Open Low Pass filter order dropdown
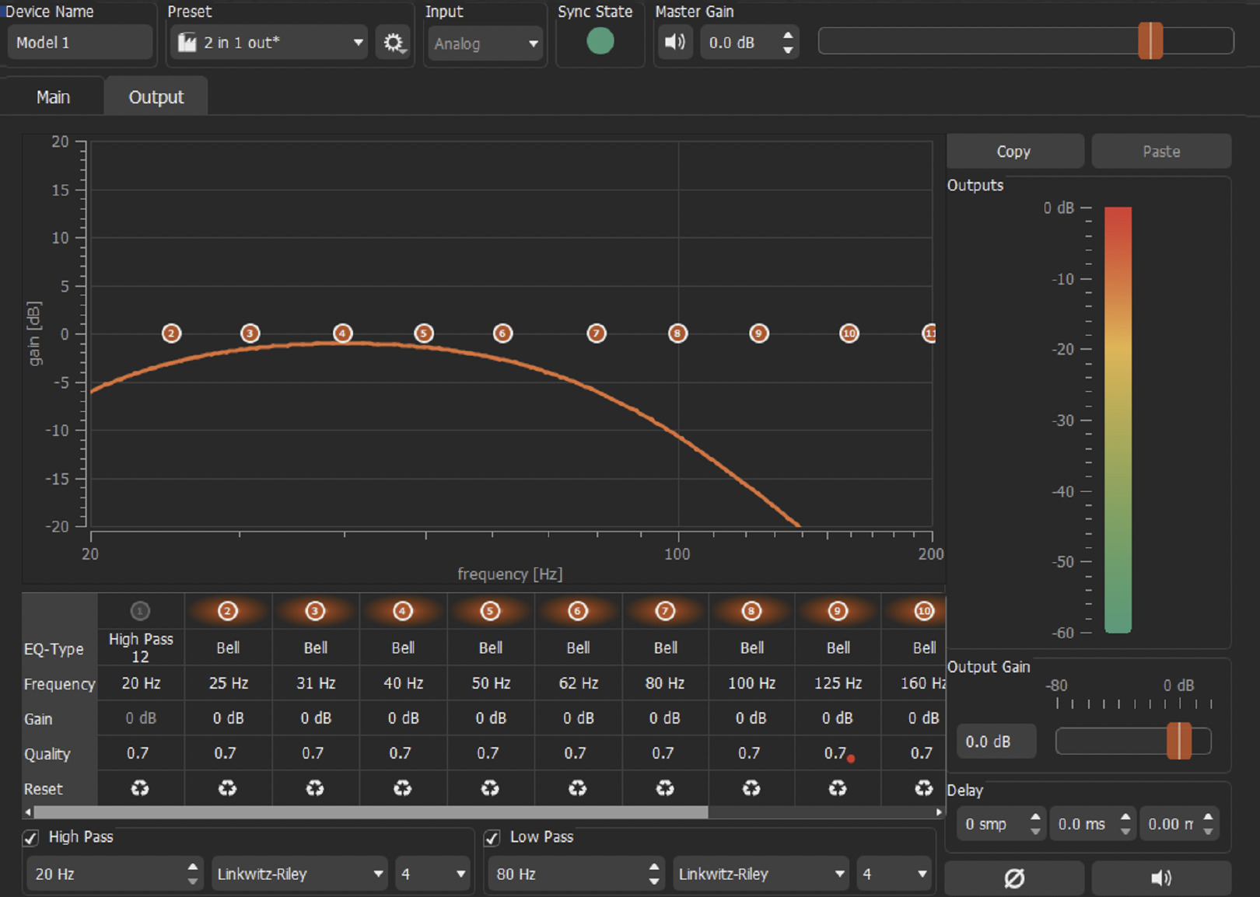The height and width of the screenshot is (897, 1260). tap(894, 874)
